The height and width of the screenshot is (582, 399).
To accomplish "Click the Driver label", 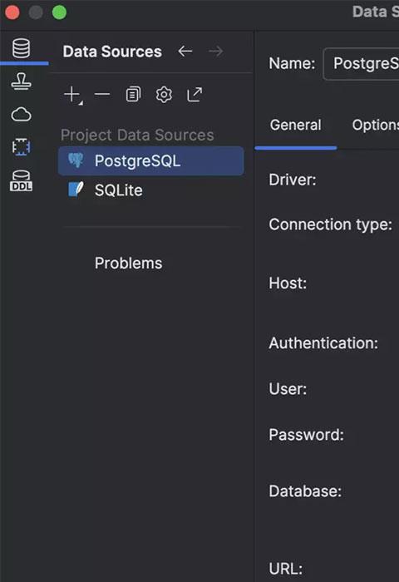I will (293, 180).
